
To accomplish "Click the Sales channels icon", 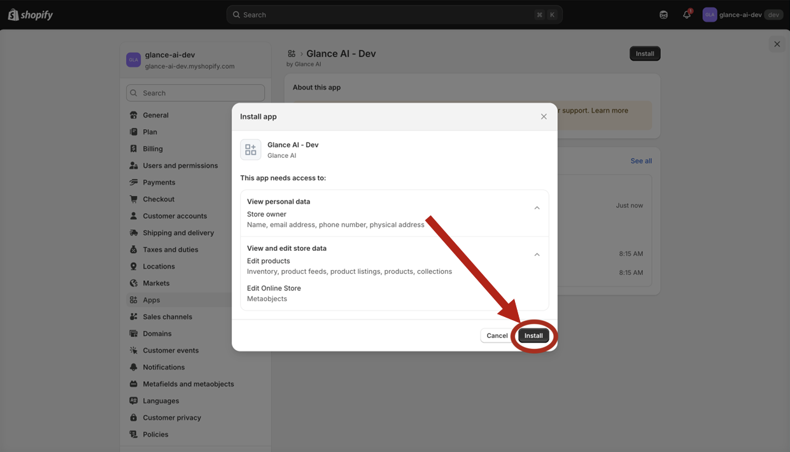I will click(x=134, y=317).
